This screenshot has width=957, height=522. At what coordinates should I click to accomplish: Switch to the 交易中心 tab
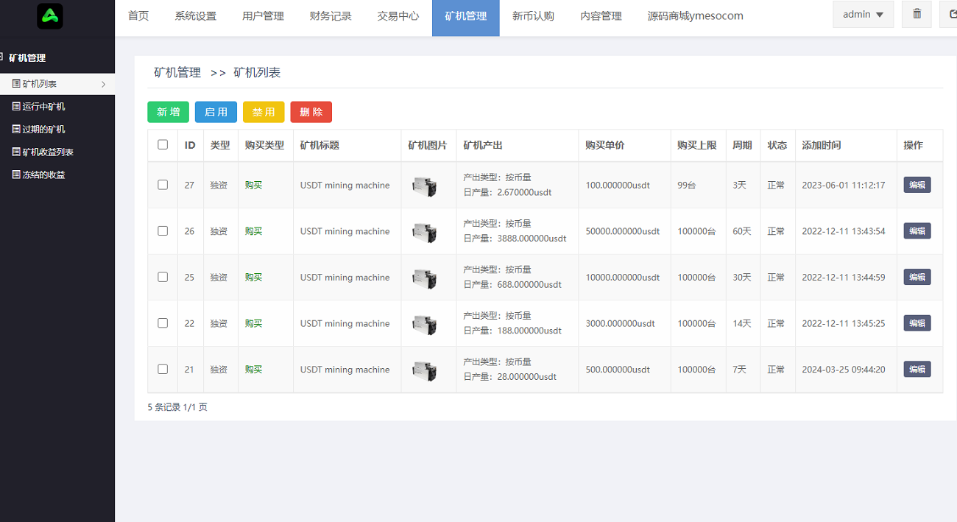pos(398,16)
